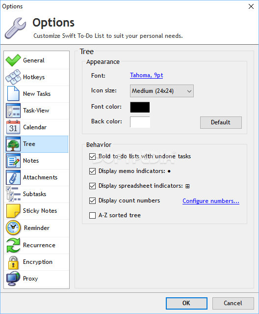Viewport: 259px width, 314px height.
Task: Open the Notes options
Action: (37, 161)
